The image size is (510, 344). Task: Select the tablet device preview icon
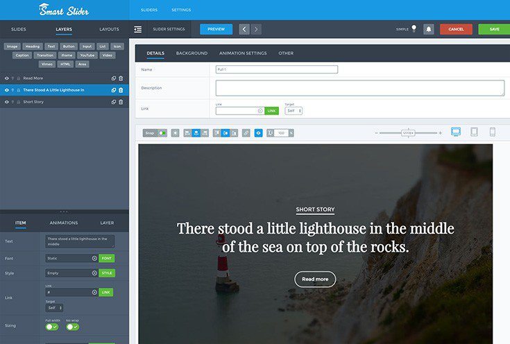point(475,132)
